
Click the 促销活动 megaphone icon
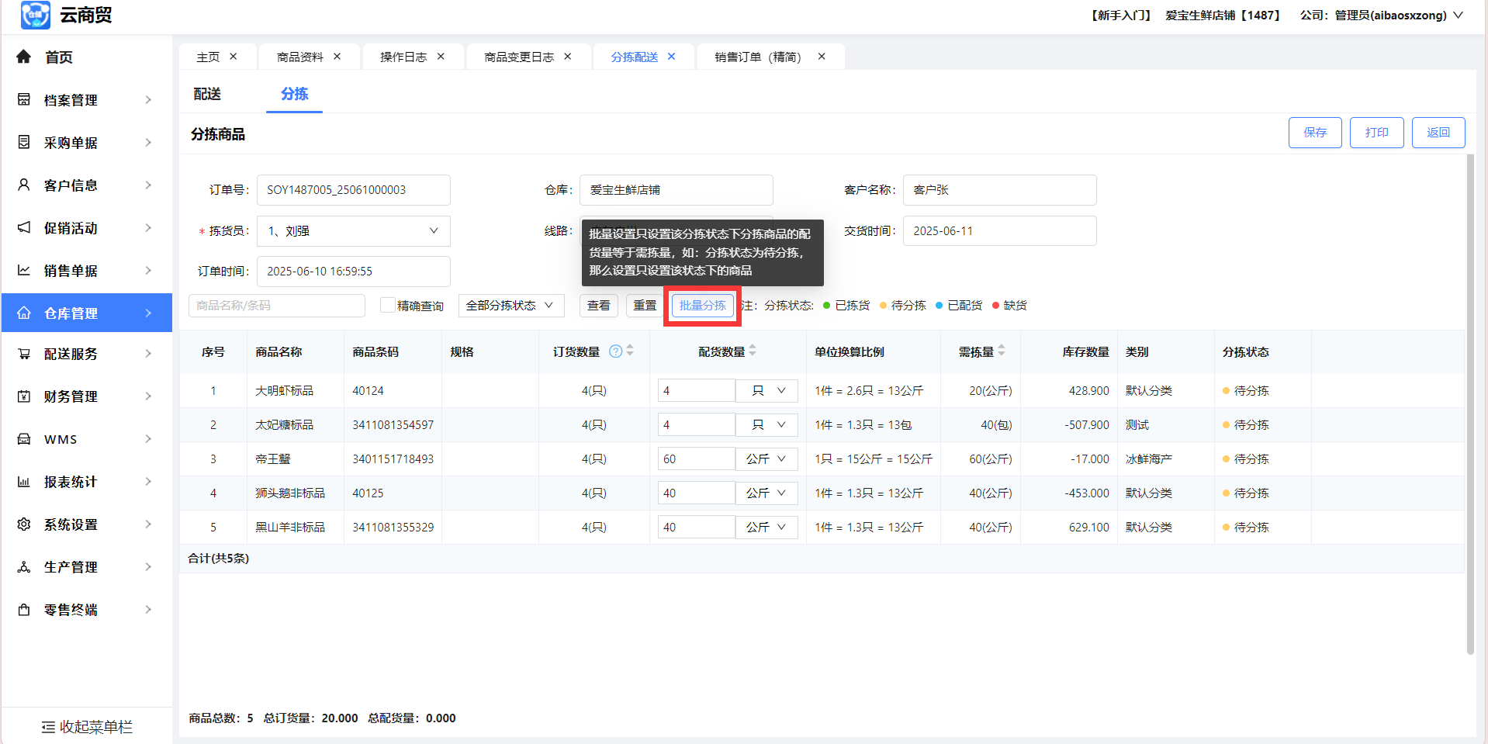tap(24, 227)
